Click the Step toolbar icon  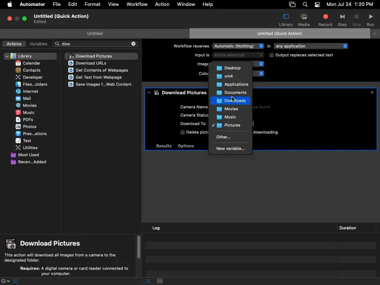[342, 16]
